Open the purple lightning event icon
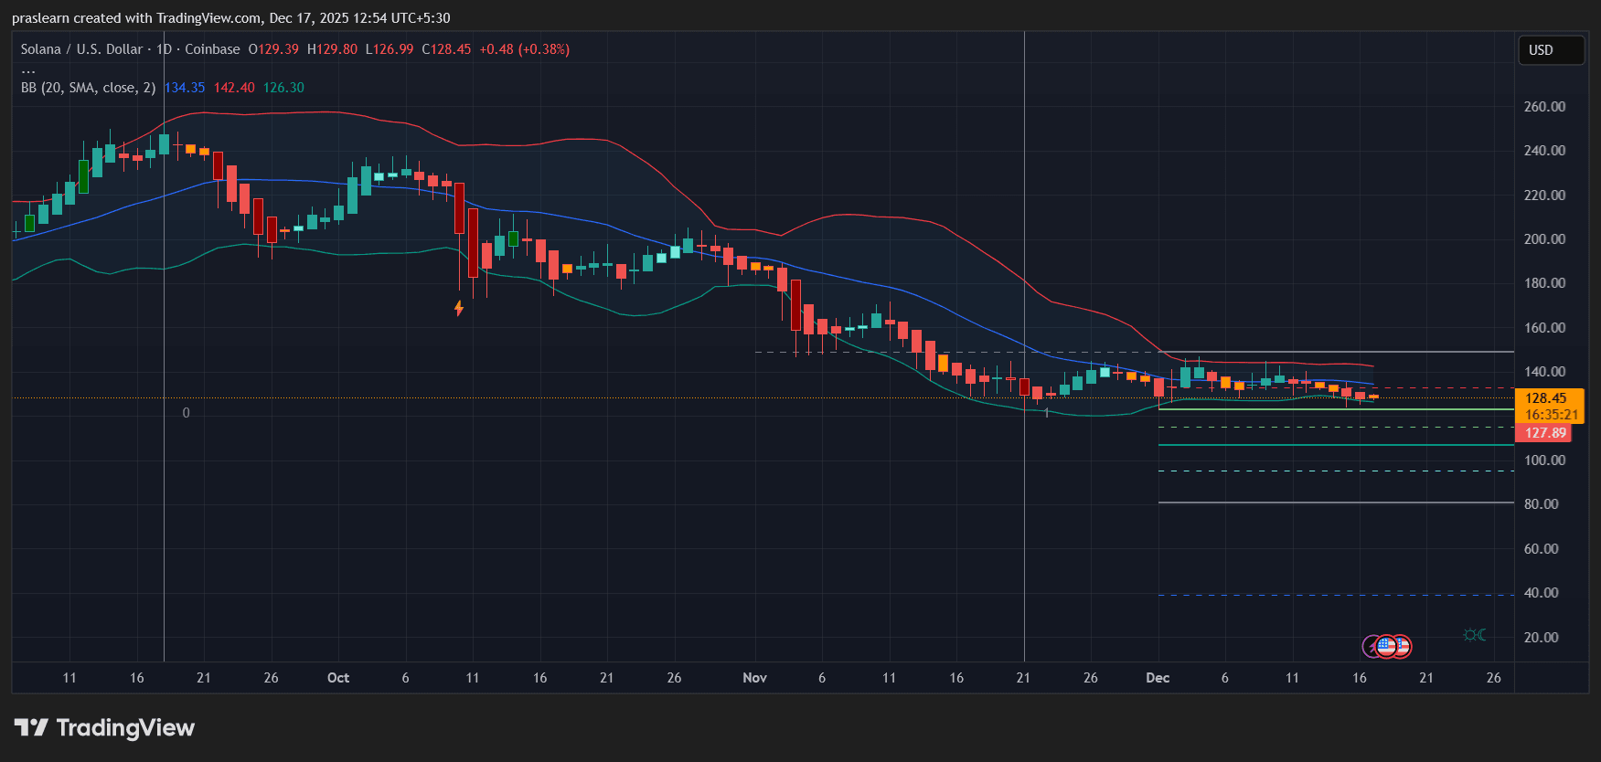This screenshot has height=762, width=1601. pos(1370,647)
